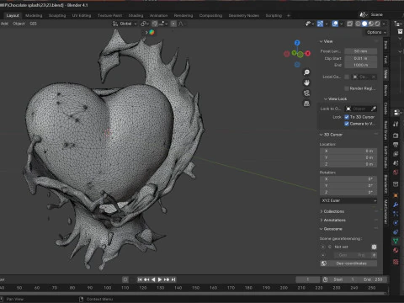Image resolution: width=404 pixels, height=303 pixels.
Task: Click play animation button in timeline
Action: pos(160,279)
